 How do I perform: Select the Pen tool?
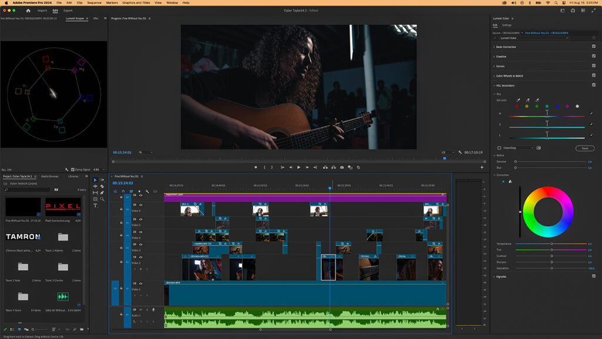pos(102,192)
